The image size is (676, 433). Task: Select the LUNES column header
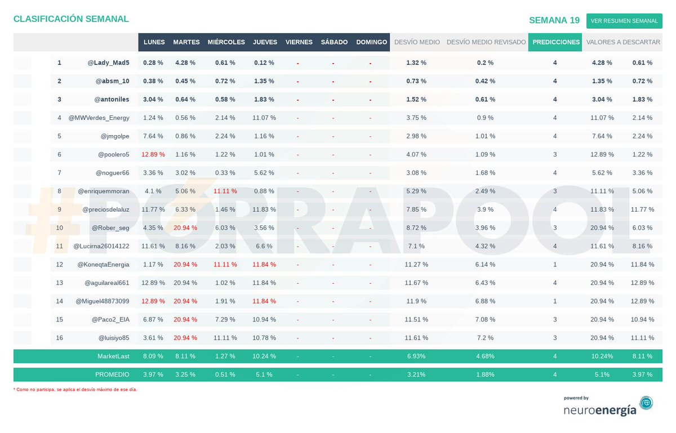click(154, 42)
